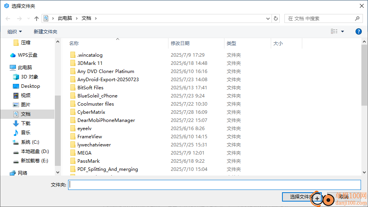Open the 组织 menu
This screenshot has width=368, height=207.
[x=14, y=31]
